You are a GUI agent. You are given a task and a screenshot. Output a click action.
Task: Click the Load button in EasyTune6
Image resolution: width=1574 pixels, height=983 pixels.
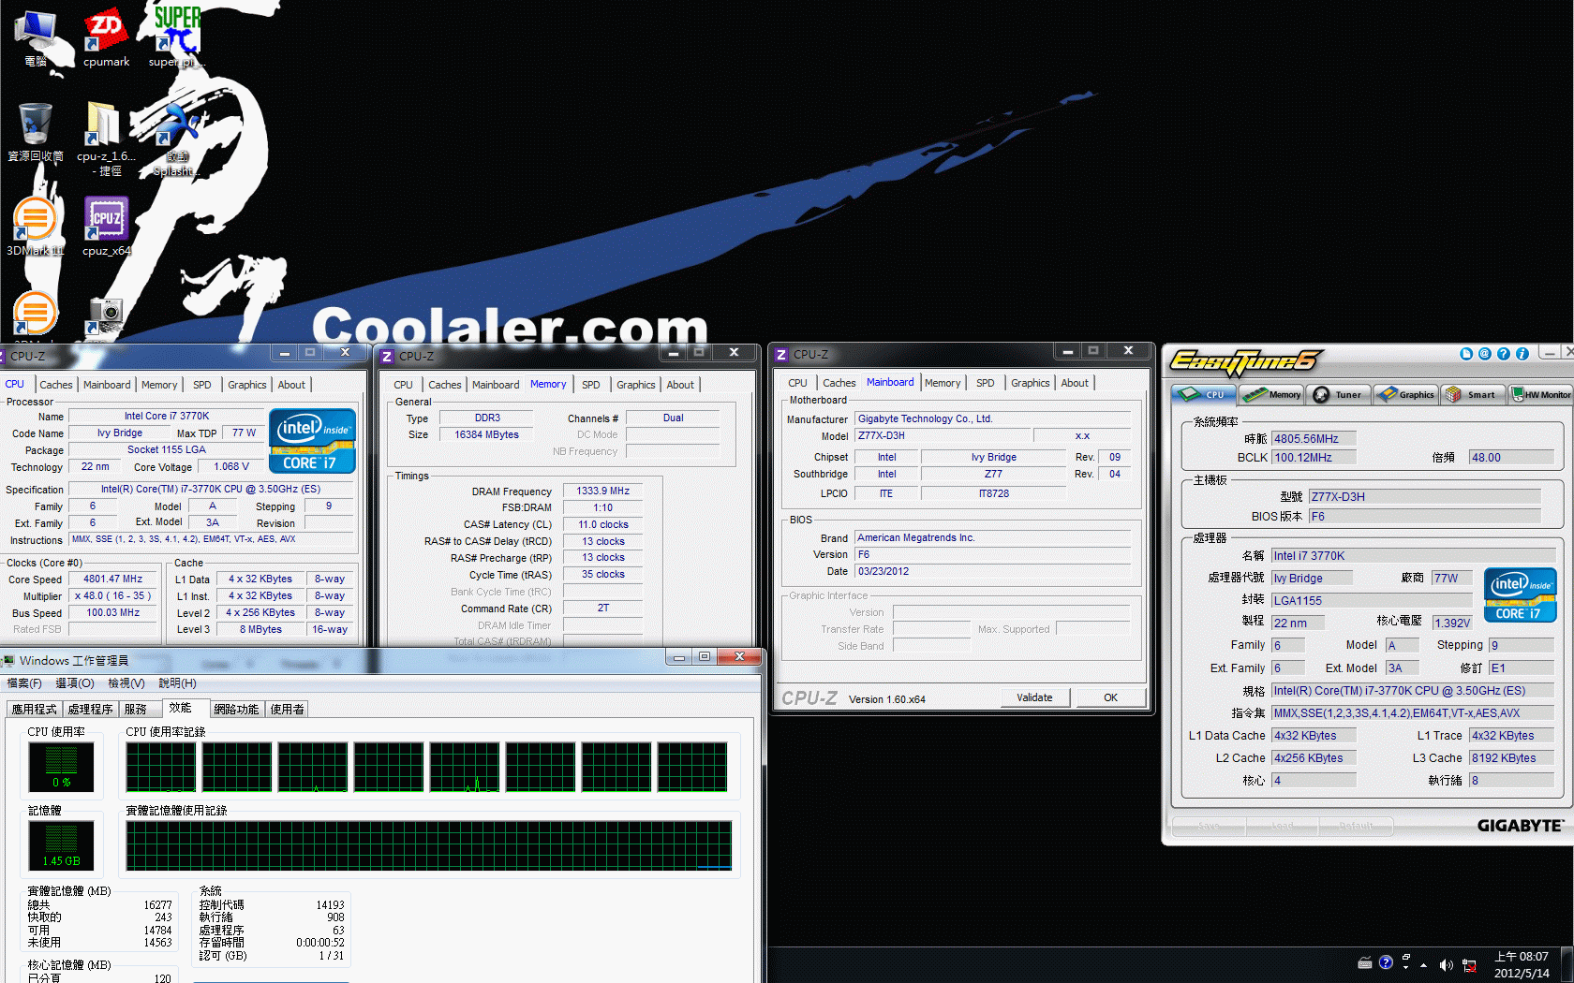click(x=1283, y=826)
